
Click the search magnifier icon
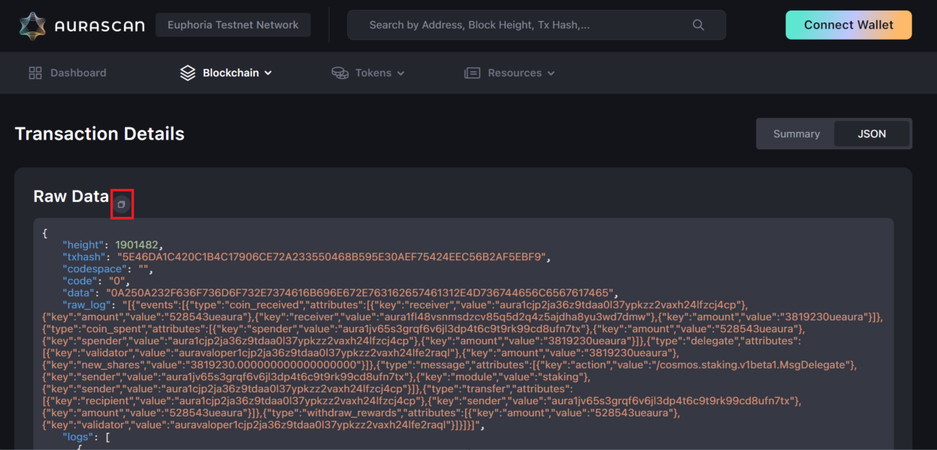pos(698,25)
